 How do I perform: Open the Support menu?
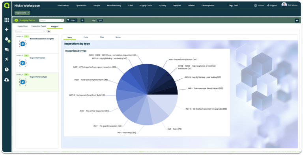[177, 6]
